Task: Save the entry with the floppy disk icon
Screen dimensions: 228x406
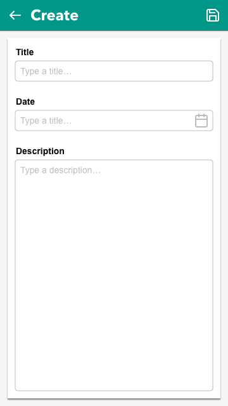Action: [213, 15]
